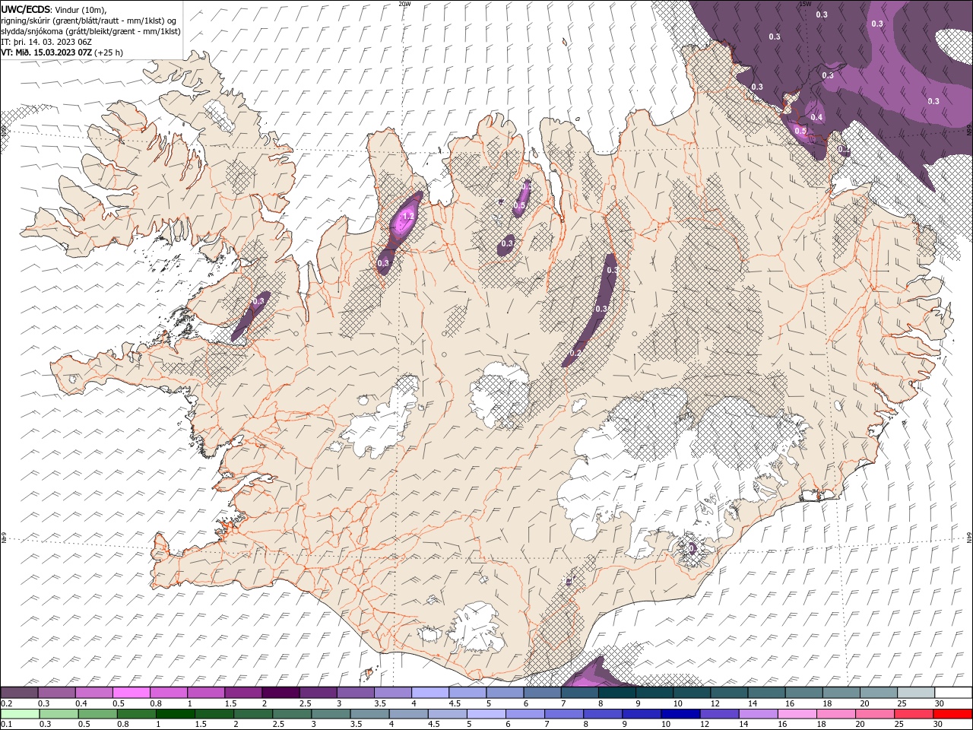Click the 20W longitude label at the top edge
This screenshot has height=730, width=973.
point(404,4)
